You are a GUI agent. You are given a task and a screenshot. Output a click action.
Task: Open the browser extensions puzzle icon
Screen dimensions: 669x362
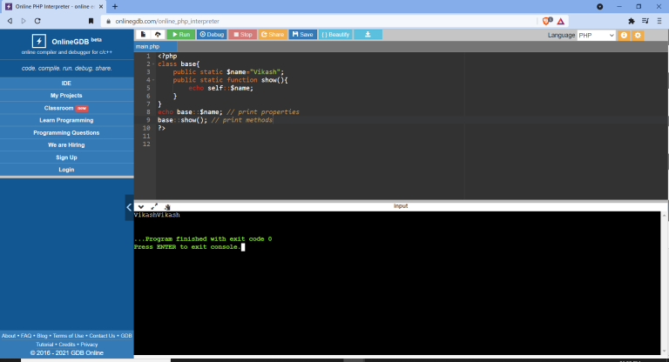tap(632, 21)
